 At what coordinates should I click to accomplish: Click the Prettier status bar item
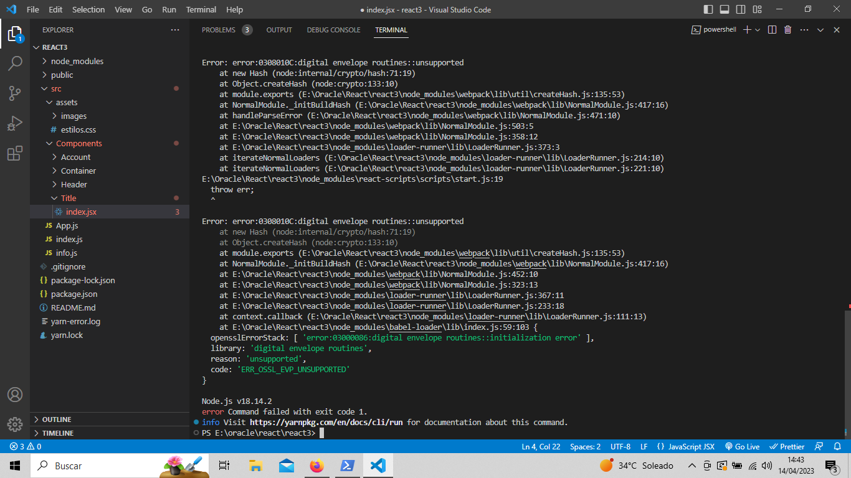tap(787, 446)
